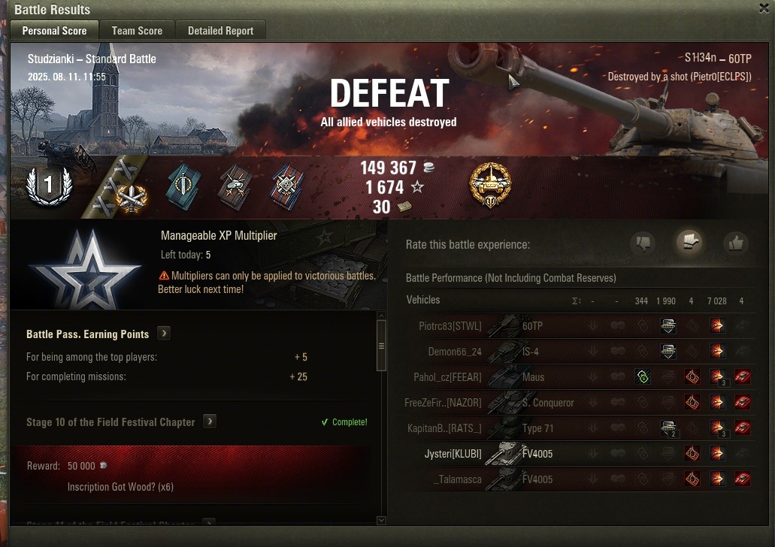
Task: Open the Detailed Report tab
Action: (220, 31)
